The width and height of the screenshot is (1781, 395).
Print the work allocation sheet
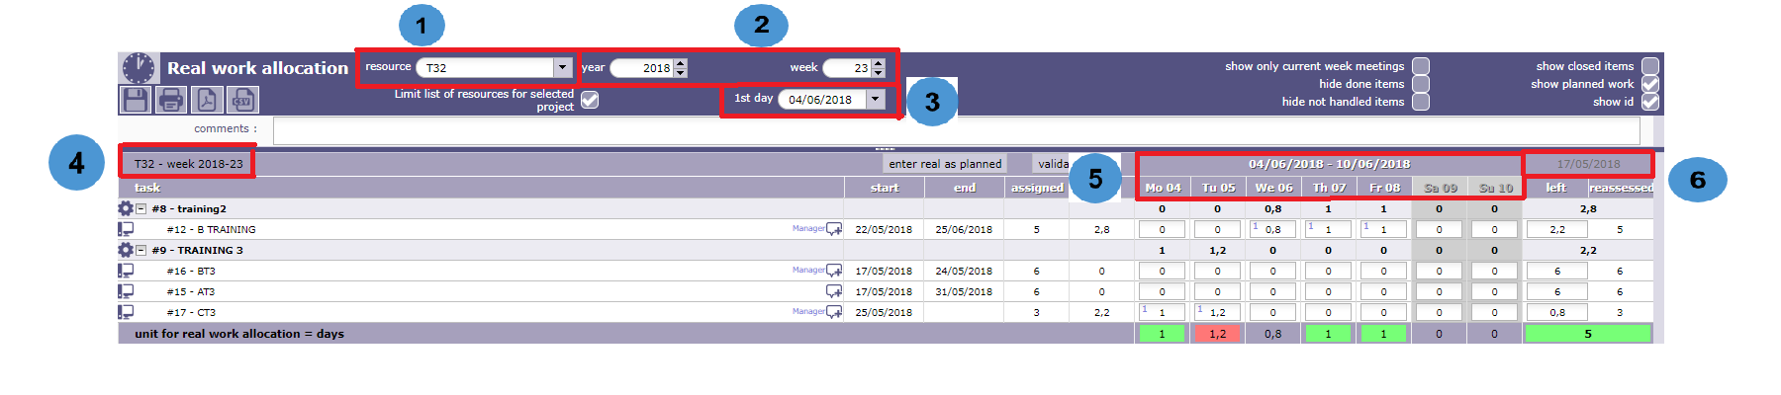coord(171,100)
